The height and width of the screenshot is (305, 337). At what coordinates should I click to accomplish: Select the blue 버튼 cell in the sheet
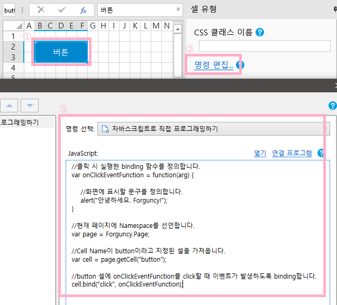click(61, 51)
